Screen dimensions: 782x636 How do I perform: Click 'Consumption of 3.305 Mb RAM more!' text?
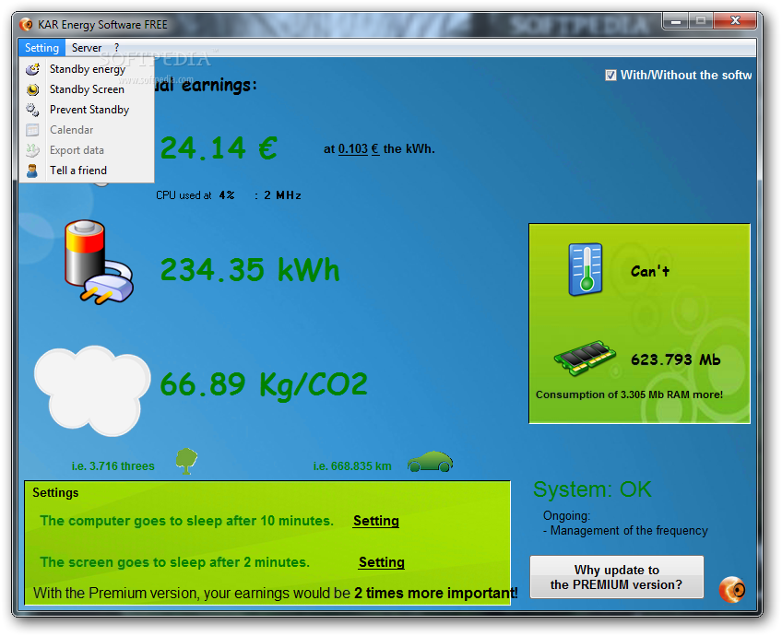[630, 395]
